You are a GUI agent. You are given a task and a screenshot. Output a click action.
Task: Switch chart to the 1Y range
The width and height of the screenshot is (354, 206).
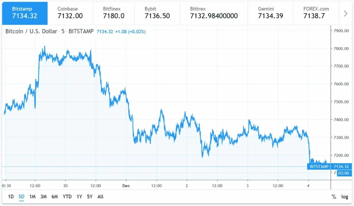coord(79,197)
